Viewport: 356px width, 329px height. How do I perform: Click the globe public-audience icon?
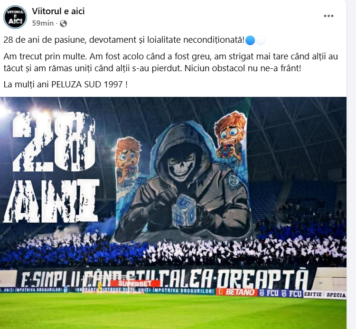click(63, 23)
